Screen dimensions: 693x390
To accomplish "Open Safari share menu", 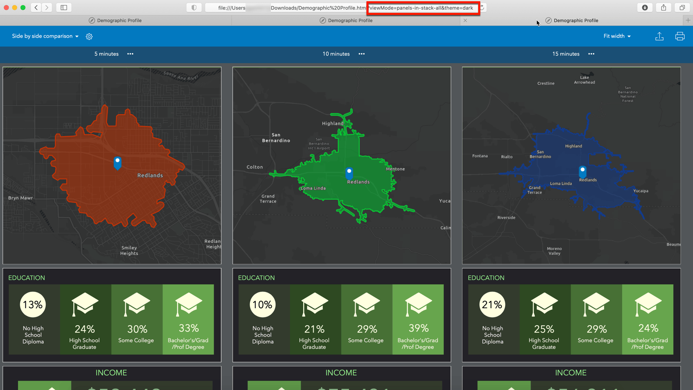I will coord(664,7).
